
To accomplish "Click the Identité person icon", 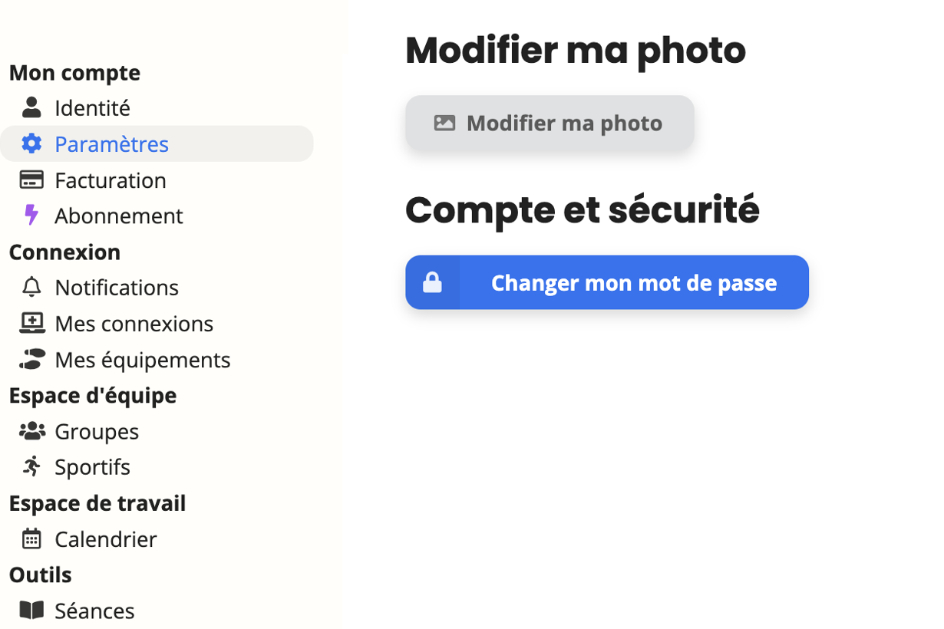I will pyautogui.click(x=31, y=107).
